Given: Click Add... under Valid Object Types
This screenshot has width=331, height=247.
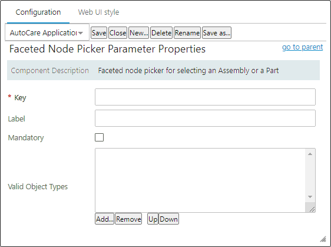Looking at the screenshot, I should tap(104, 219).
